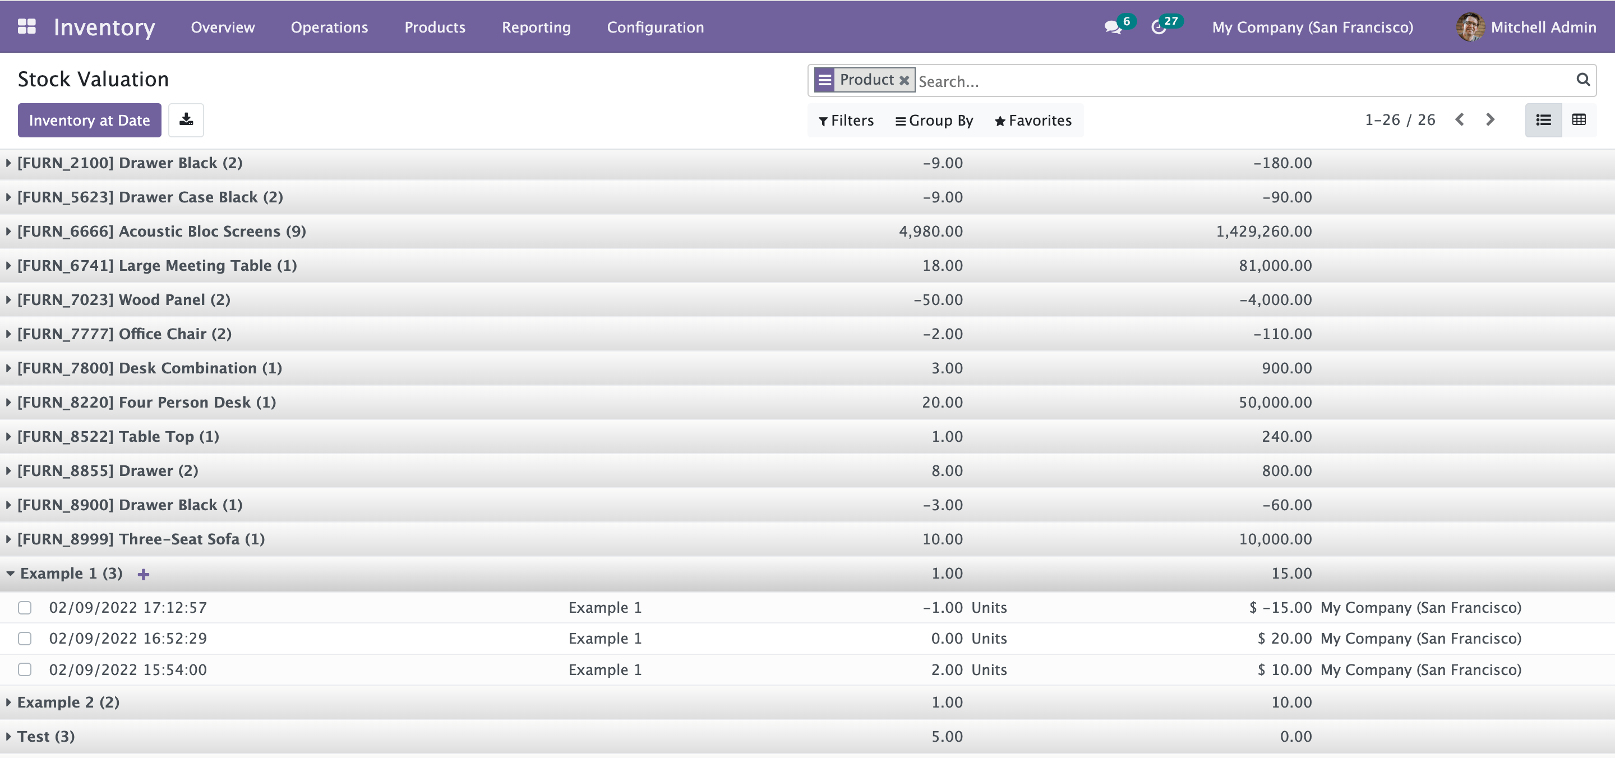This screenshot has width=1615, height=758.
Task: Open the Configuration menu
Action: click(x=655, y=27)
